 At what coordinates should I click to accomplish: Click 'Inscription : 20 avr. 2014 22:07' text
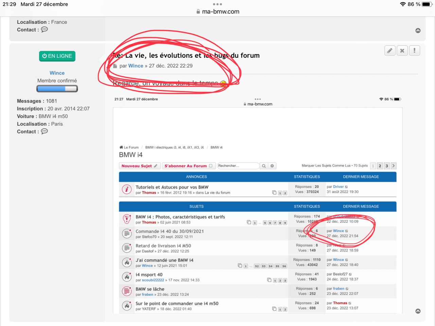click(x=53, y=109)
